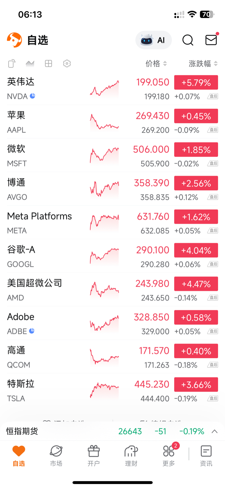225x489 pixels.
Task: Switch to the 市场 tab
Action: click(56, 456)
